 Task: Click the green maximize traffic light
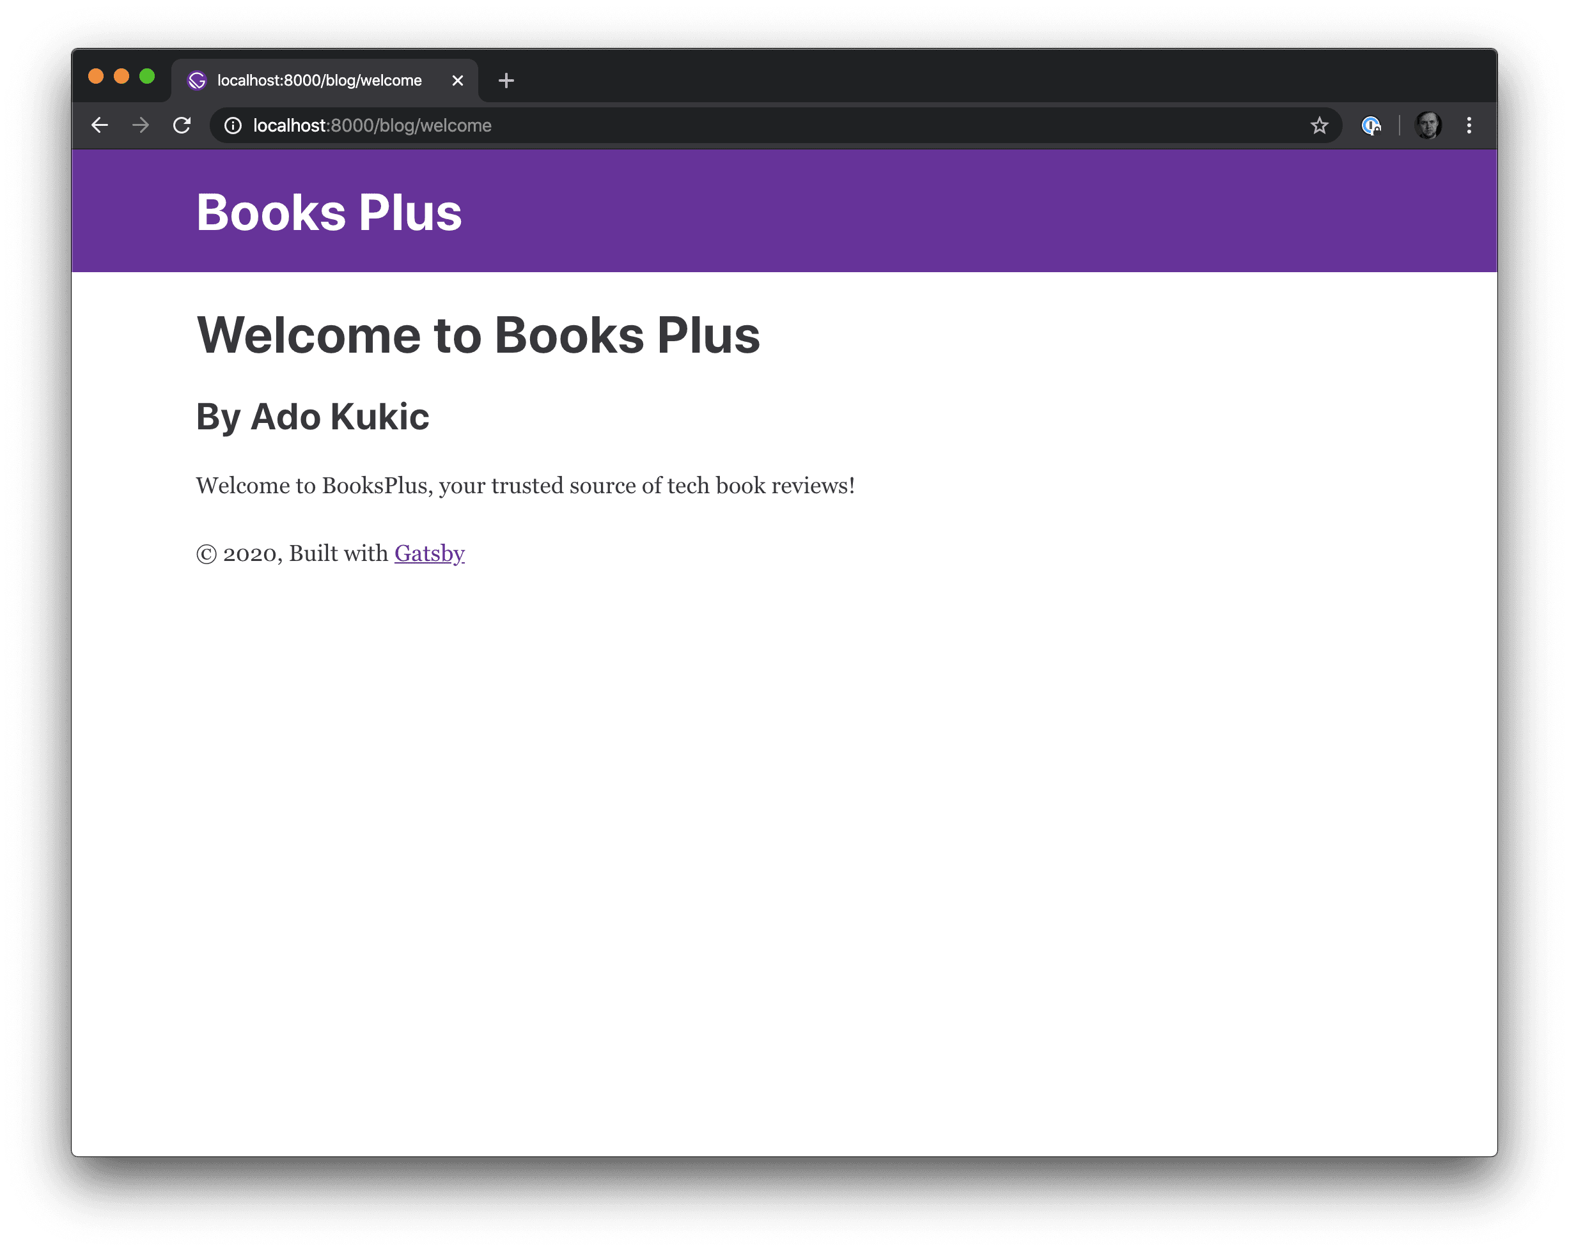148,75
